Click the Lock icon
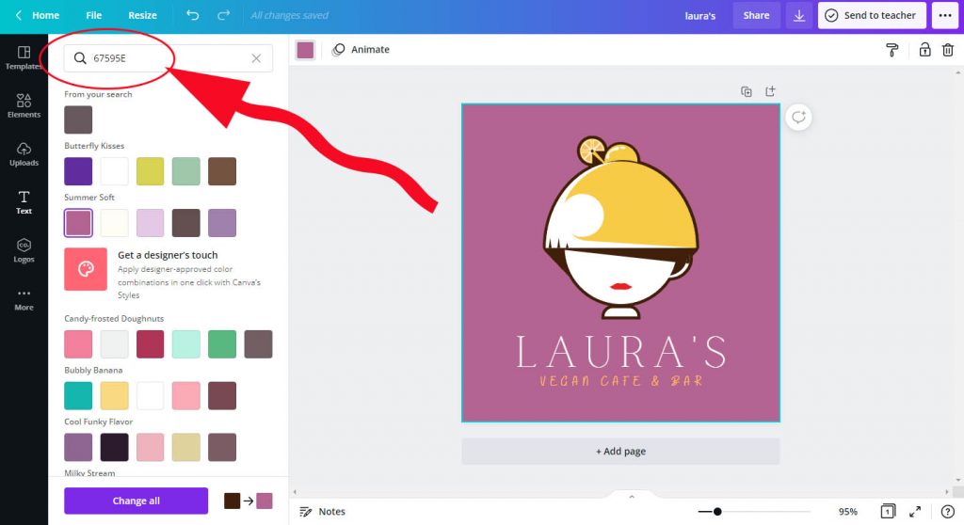 [924, 50]
